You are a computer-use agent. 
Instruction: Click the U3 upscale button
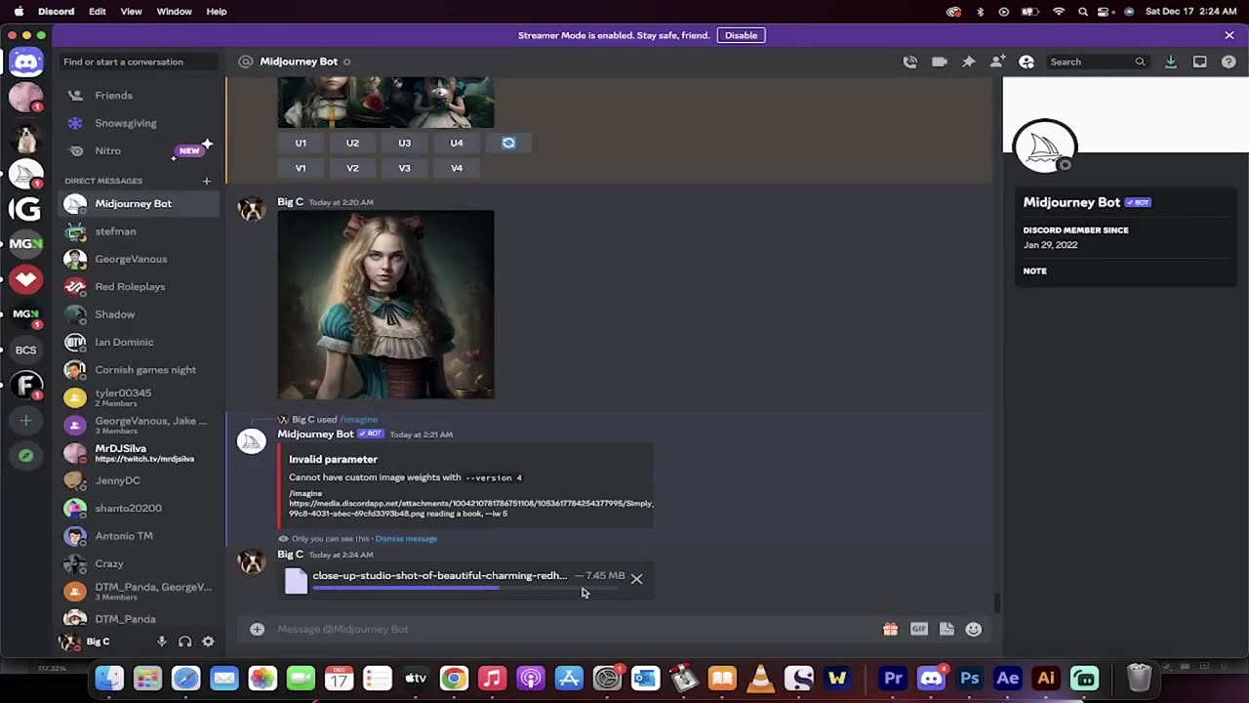tap(404, 143)
